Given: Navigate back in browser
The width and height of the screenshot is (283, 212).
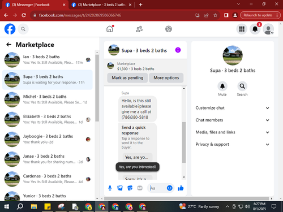Looking at the screenshot, I should pyautogui.click(x=6, y=15).
